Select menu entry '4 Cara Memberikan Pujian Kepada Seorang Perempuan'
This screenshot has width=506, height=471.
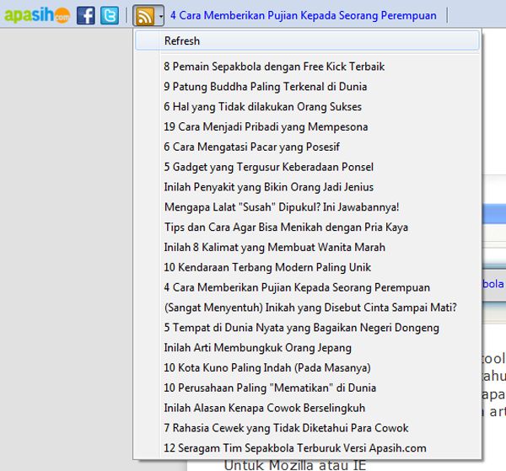307,287
